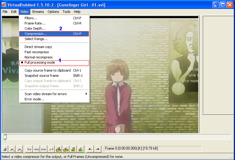Image resolution: width=235 pixels, height=160 pixels.
Task: Open the Options menu
Action: (x=53, y=12)
